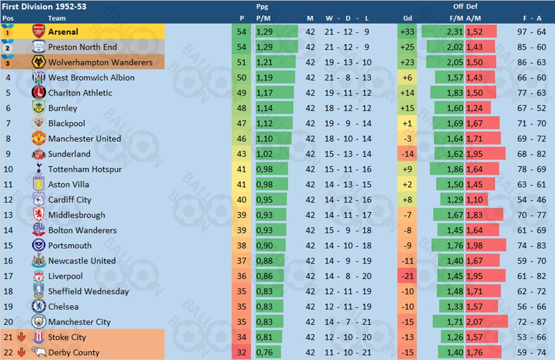555x360 pixels.
Task: Select the third place bronze medal
Action: pyautogui.click(x=7, y=62)
